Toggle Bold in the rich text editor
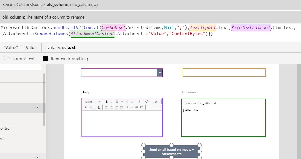 tap(107, 102)
